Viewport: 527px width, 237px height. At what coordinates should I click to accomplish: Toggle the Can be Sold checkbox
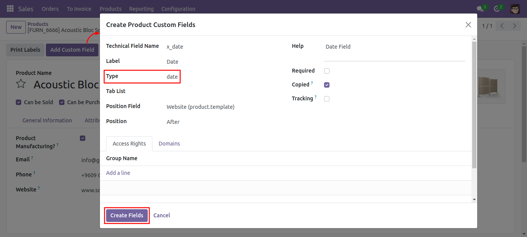coord(19,102)
